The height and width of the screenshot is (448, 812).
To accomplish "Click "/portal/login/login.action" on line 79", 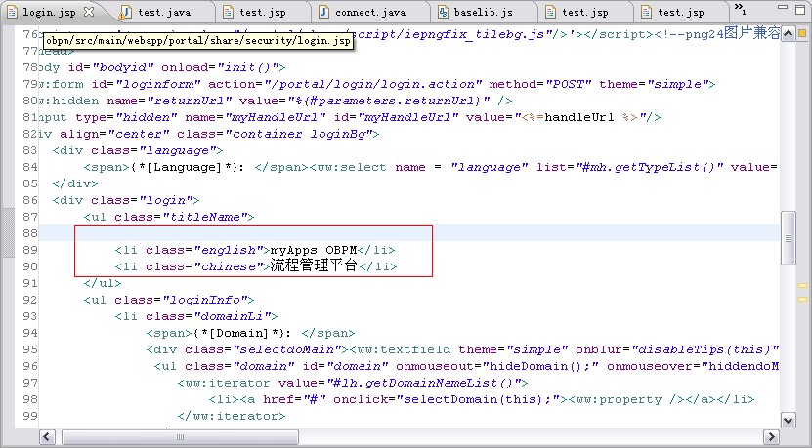I will (x=373, y=84).
